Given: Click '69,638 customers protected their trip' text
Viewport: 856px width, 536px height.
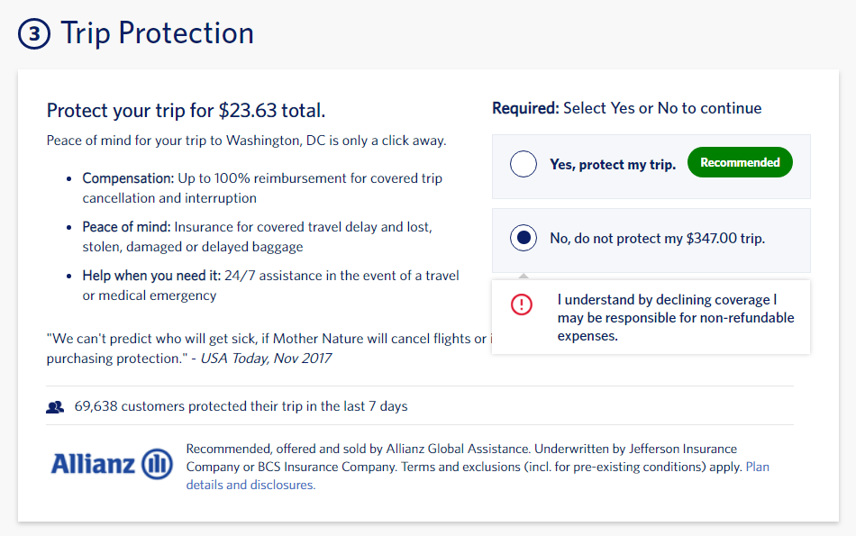Looking at the screenshot, I should point(264,406).
